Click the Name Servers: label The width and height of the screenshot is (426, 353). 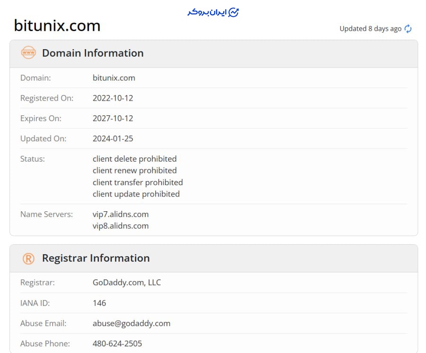(46, 215)
